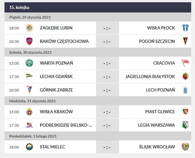Click the Zagłębie Lubin club crest
This screenshot has width=195, height=158.
pyautogui.click(x=30, y=28)
